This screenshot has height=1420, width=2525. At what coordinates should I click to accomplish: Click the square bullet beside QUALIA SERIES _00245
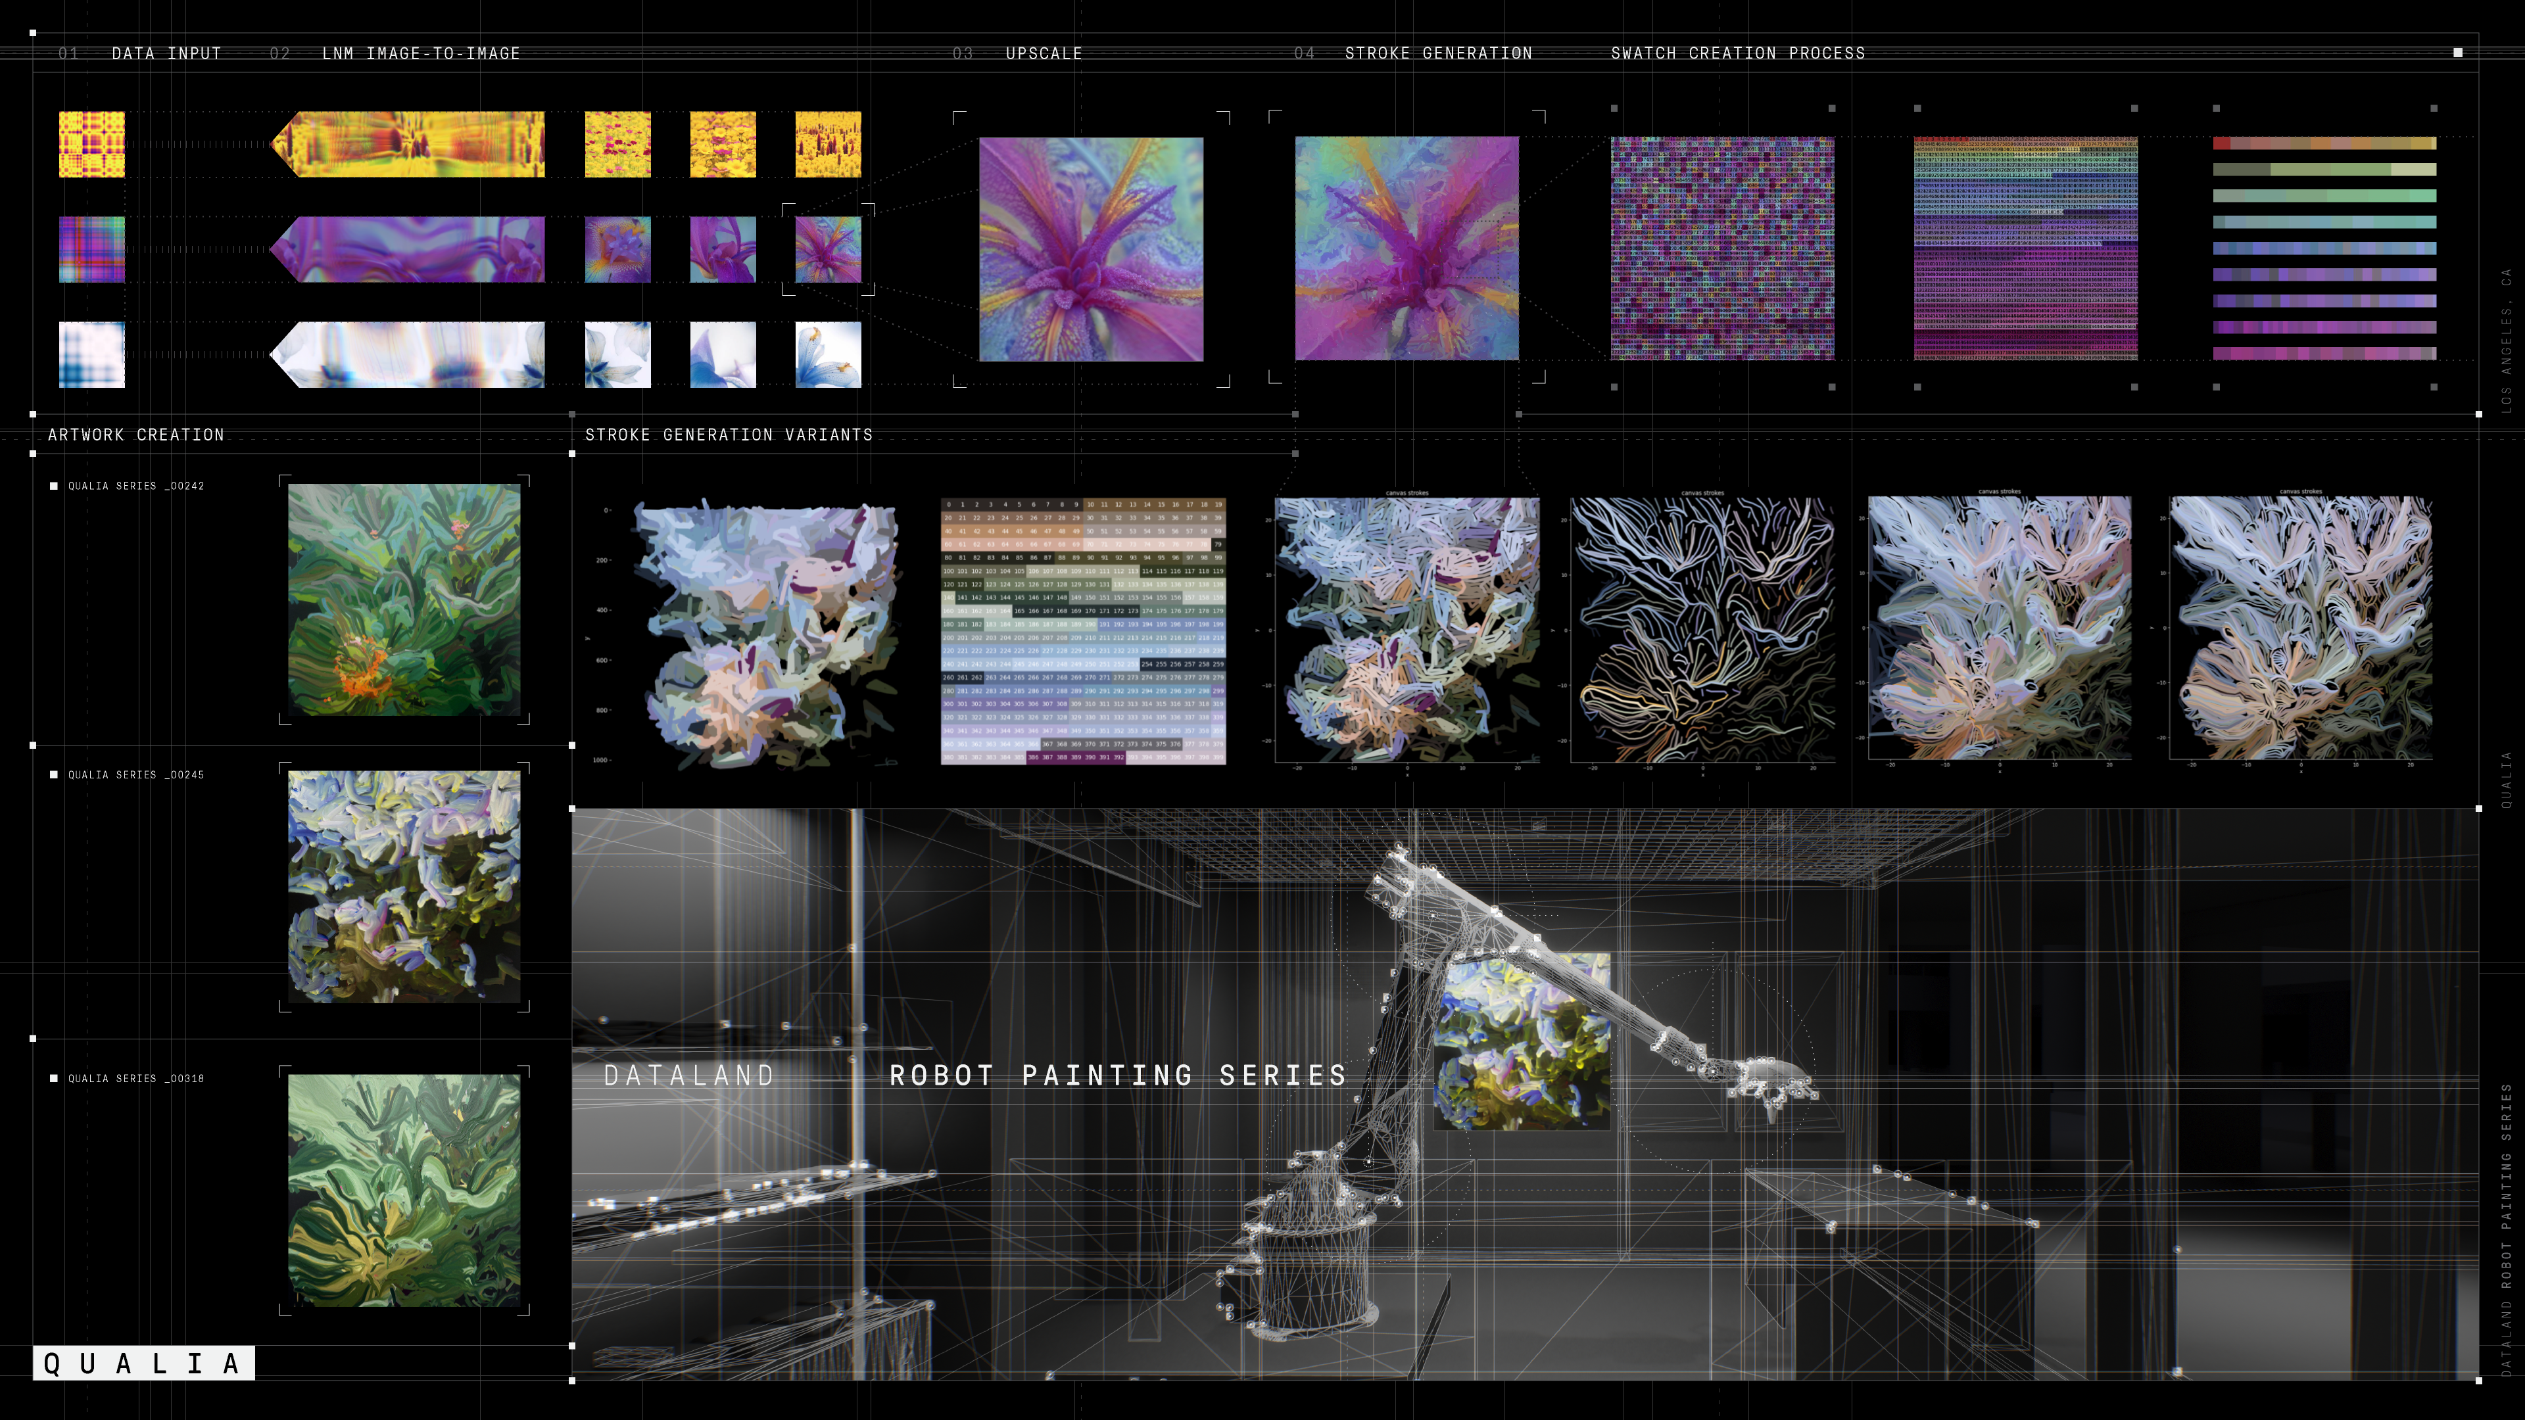coord(54,775)
